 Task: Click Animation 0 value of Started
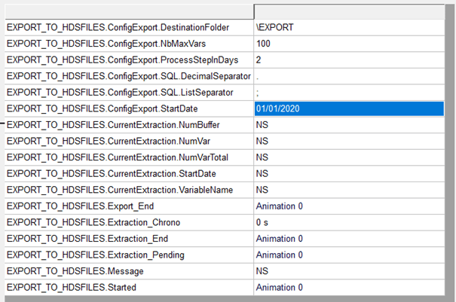pos(279,288)
